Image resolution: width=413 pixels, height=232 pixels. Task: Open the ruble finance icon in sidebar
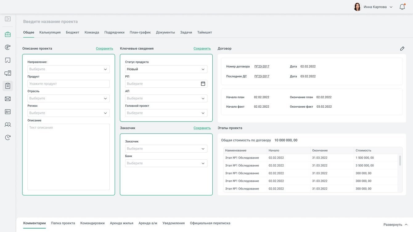(x=8, y=47)
